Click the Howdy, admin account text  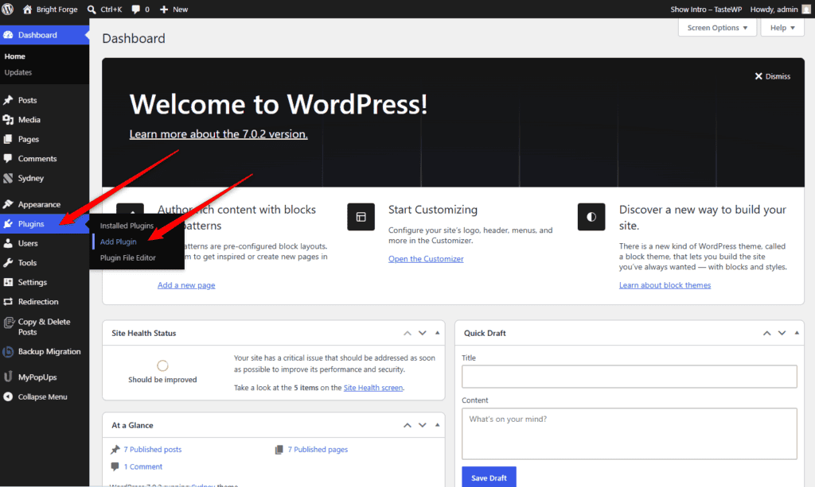point(774,10)
